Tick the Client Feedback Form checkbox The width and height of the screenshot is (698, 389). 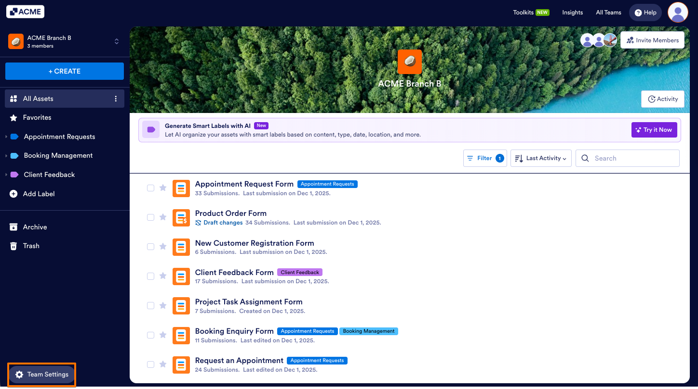(150, 276)
